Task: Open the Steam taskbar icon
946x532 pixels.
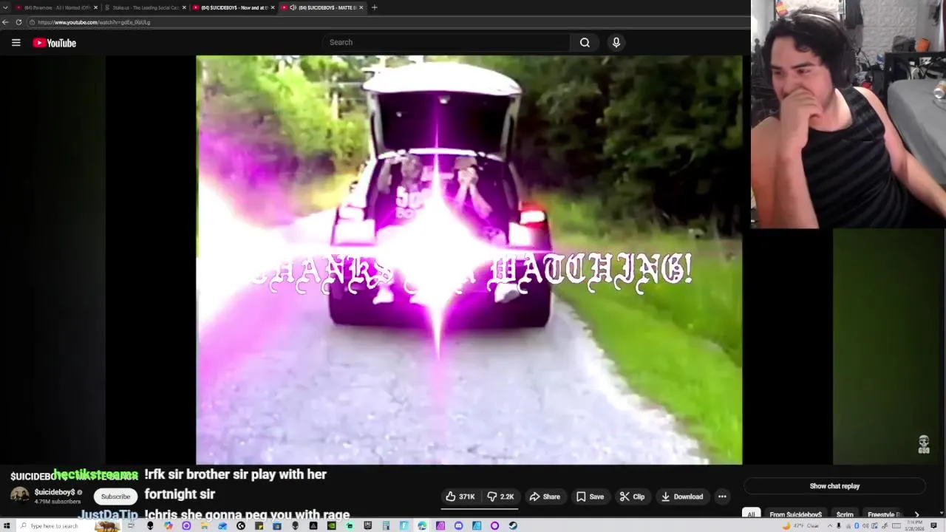Action: click(x=513, y=526)
